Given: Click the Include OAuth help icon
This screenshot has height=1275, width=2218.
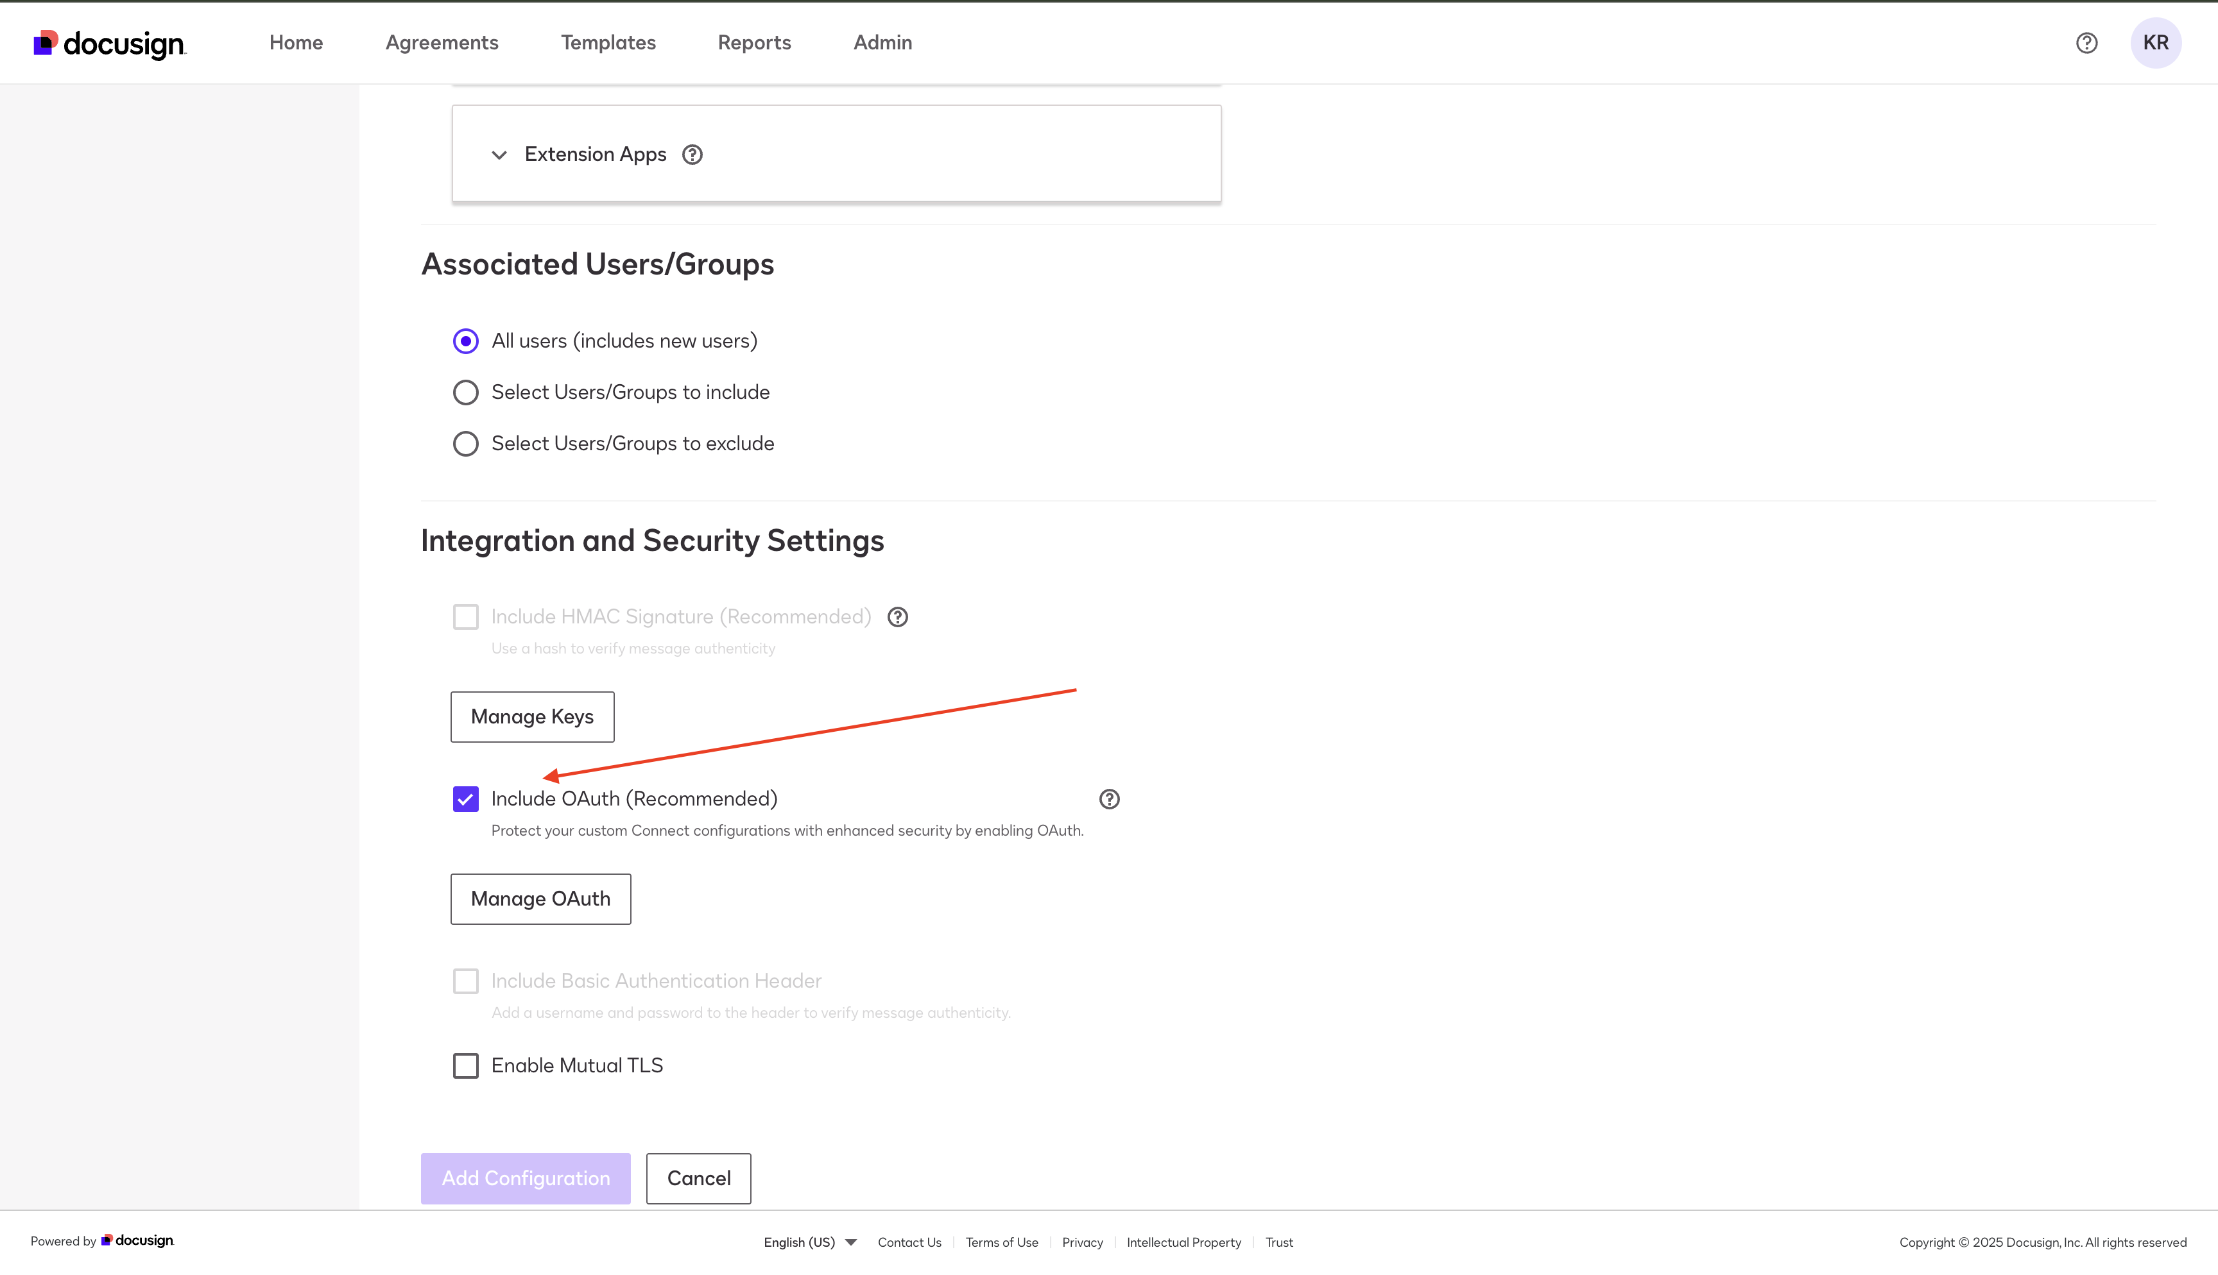Looking at the screenshot, I should pos(1109,800).
